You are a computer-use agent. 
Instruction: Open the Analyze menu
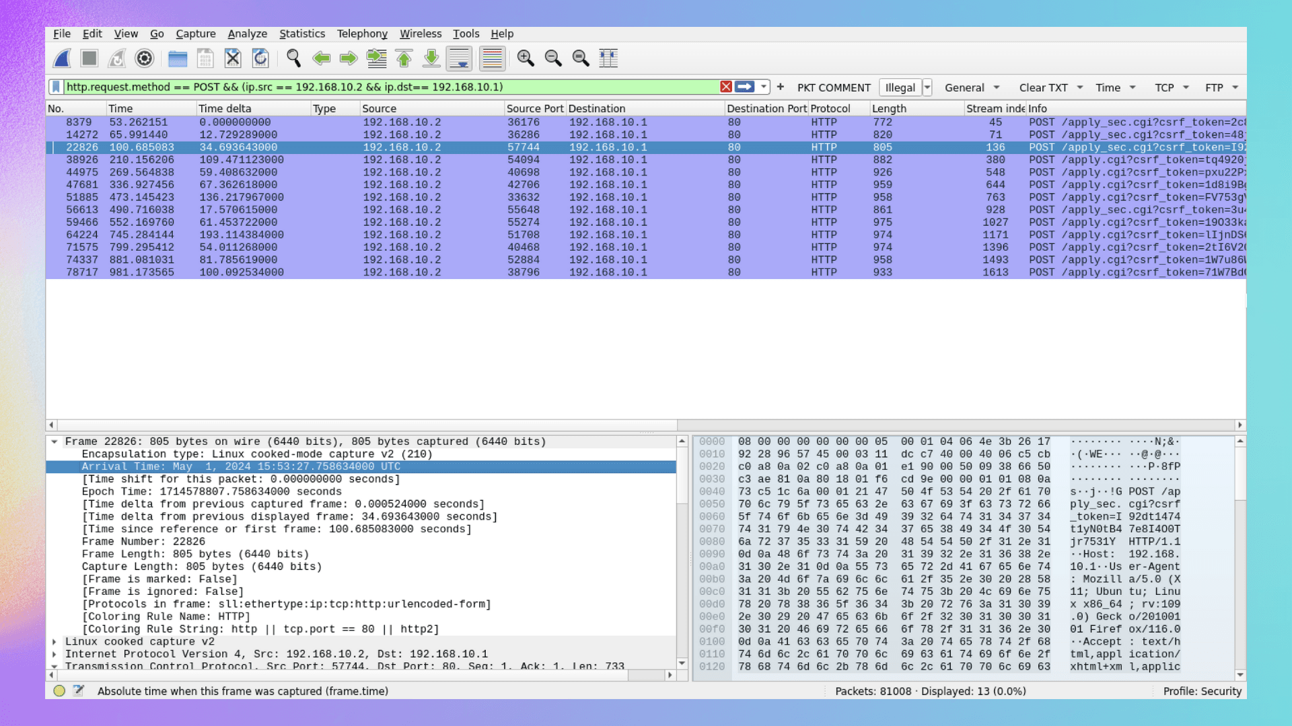point(247,34)
